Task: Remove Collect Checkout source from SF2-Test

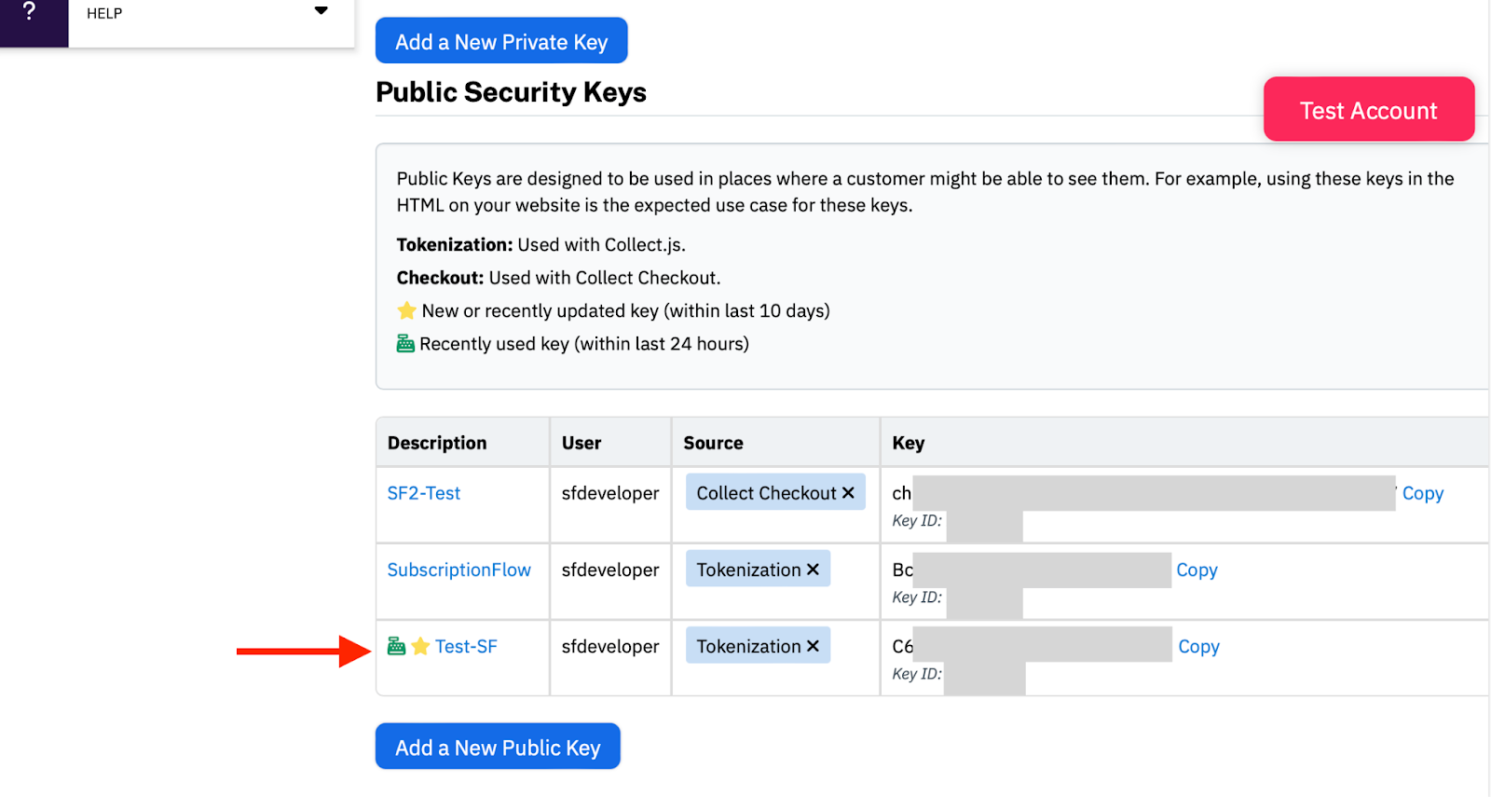Action: point(848,493)
